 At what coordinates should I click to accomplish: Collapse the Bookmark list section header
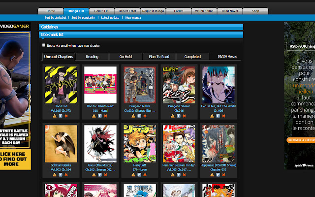[x=141, y=34]
